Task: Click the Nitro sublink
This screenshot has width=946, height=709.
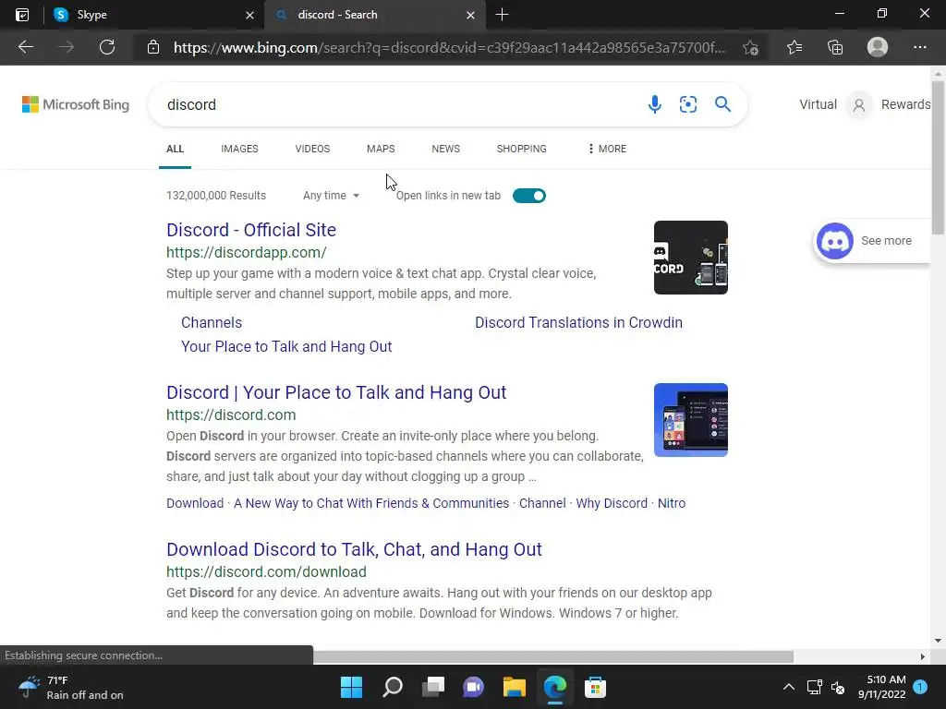Action: pyautogui.click(x=672, y=503)
